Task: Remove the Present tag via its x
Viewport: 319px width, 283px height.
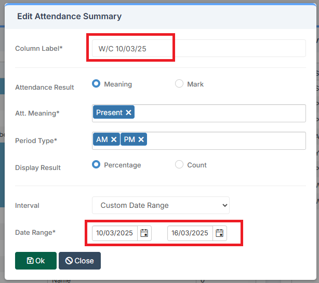Action: (129, 112)
